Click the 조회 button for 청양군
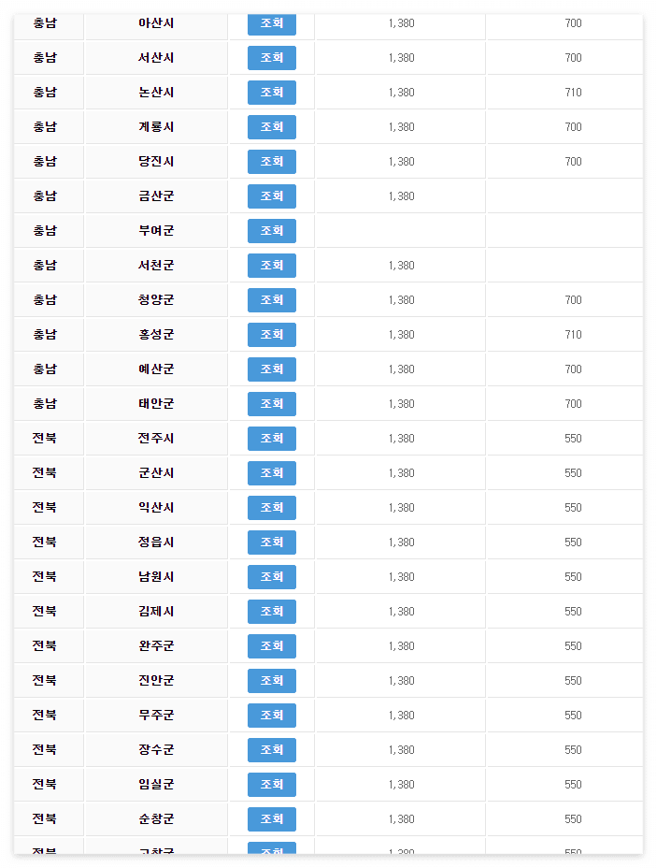The height and width of the screenshot is (868, 657). 271,299
